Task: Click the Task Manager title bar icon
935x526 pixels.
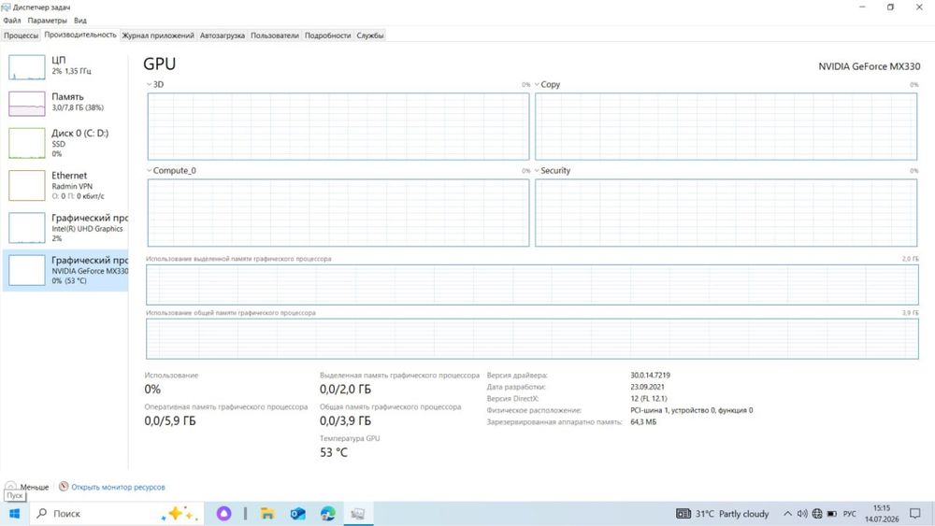Action: [6, 7]
